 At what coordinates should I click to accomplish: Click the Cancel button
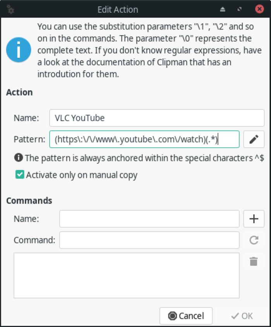[186, 316]
